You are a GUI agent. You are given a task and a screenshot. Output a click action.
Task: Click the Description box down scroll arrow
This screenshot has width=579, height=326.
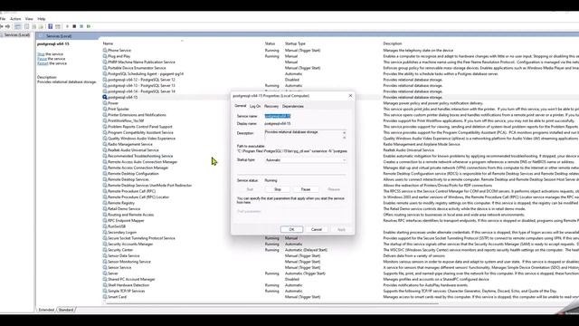point(344,138)
